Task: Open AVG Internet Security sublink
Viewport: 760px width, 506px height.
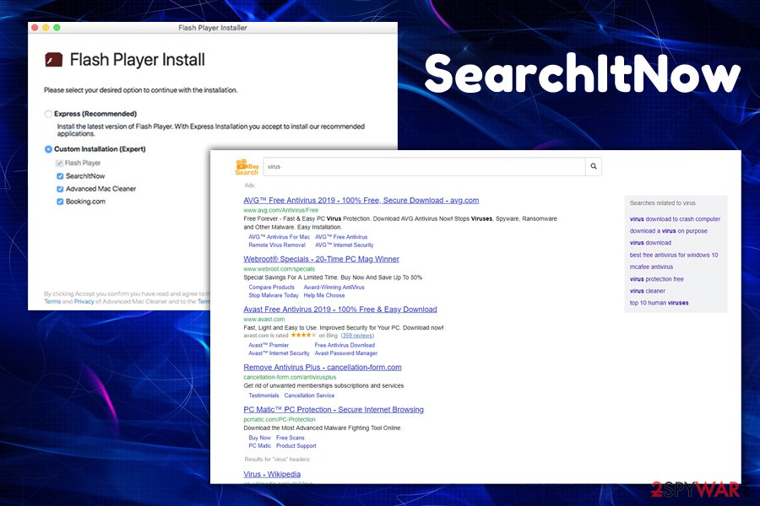Action: pyautogui.click(x=345, y=245)
